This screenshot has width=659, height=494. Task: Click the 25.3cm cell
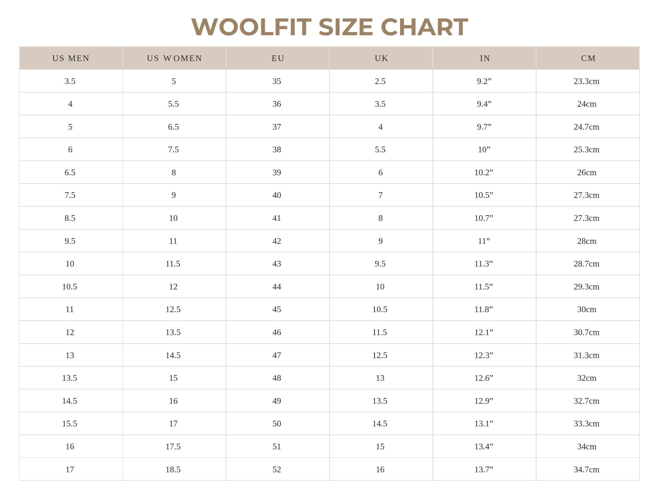point(586,149)
